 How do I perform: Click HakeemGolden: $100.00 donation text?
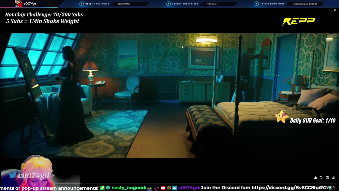click(x=305, y=4)
